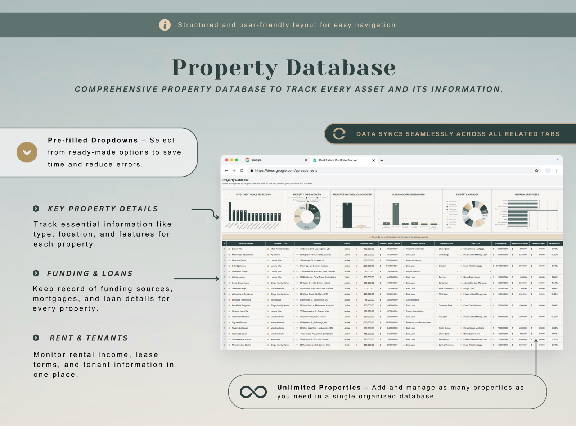Close the Google tab
The height and width of the screenshot is (426, 576).
click(x=306, y=160)
